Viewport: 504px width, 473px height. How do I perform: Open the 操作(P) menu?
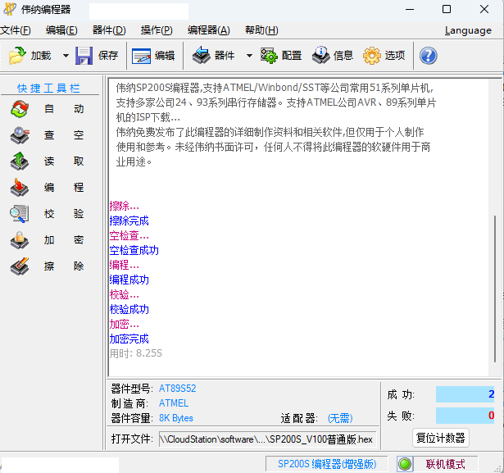(x=157, y=30)
